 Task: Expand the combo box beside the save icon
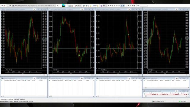tap(106, 6)
